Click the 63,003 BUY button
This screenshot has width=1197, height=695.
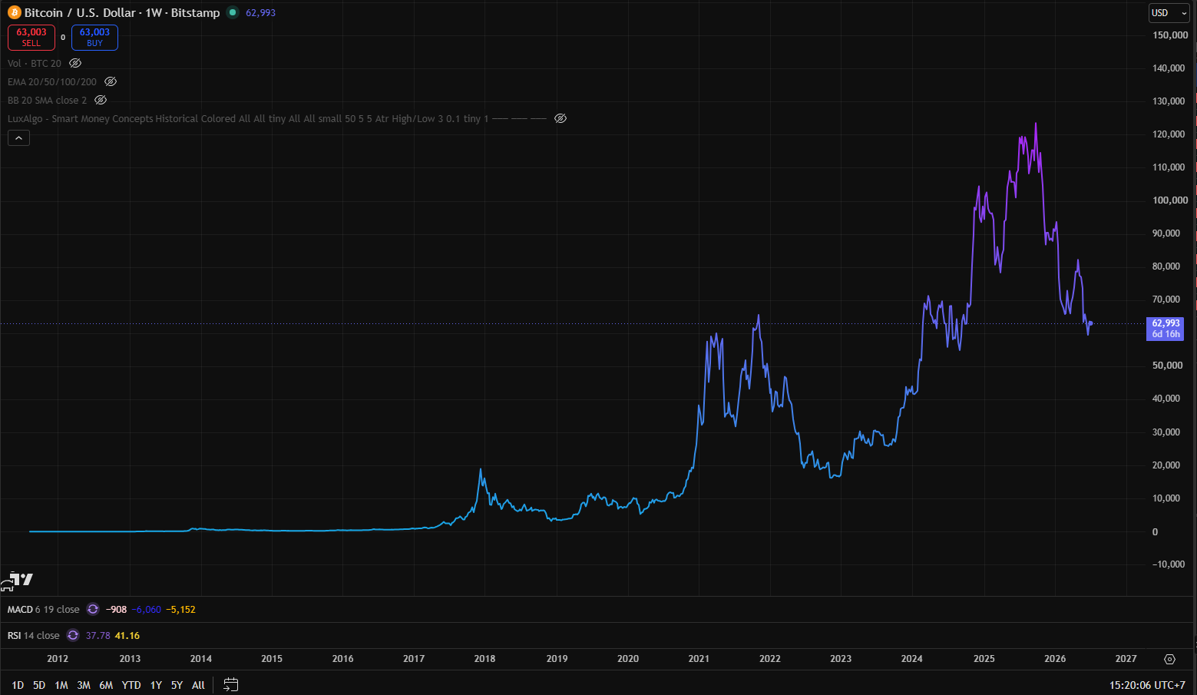pyautogui.click(x=94, y=37)
